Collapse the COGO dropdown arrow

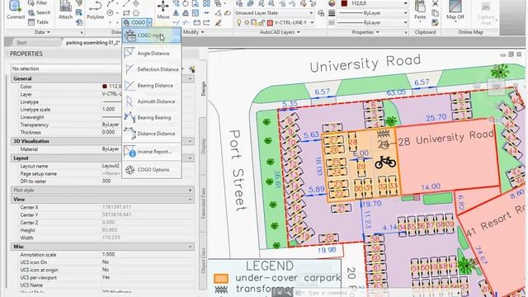coord(149,22)
